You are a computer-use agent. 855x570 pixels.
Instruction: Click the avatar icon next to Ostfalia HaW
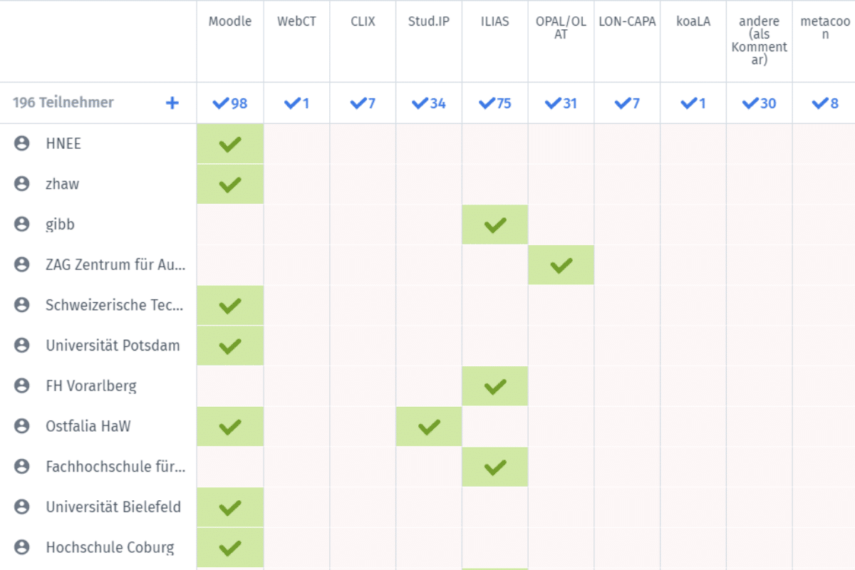tap(22, 426)
